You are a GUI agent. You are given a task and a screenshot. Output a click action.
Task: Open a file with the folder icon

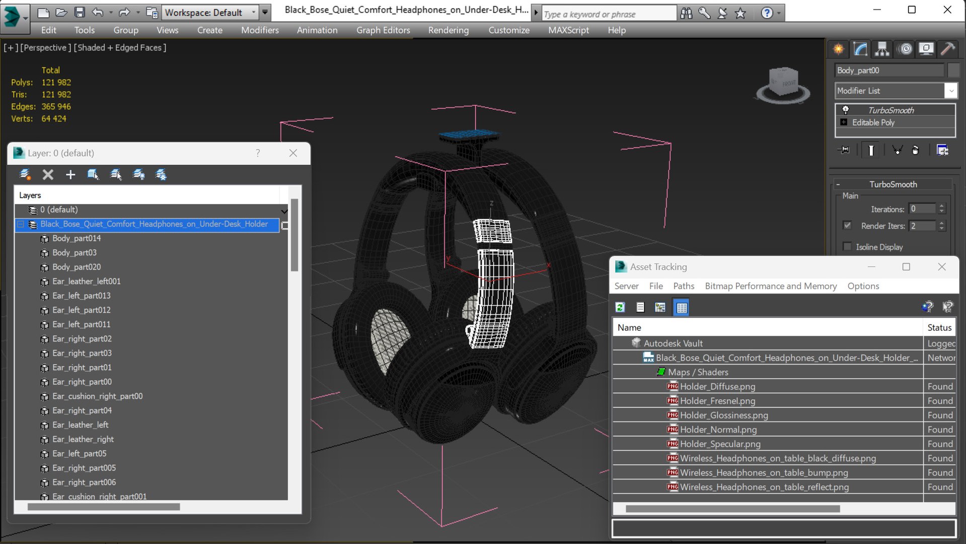tap(61, 12)
